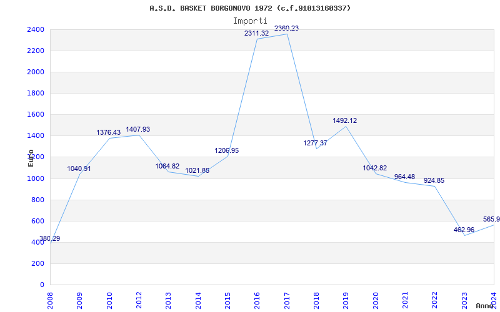The height and width of the screenshot is (312, 500).
Task: Select the 2012 x-axis year label
Action: coord(139,300)
